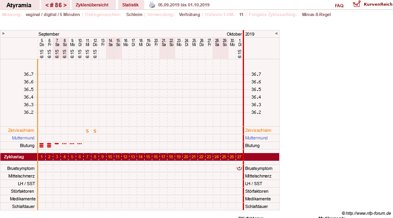The image size is (393, 218).
Task: Click cycle day 20 in Zyklustag row
Action: coord(186,157)
